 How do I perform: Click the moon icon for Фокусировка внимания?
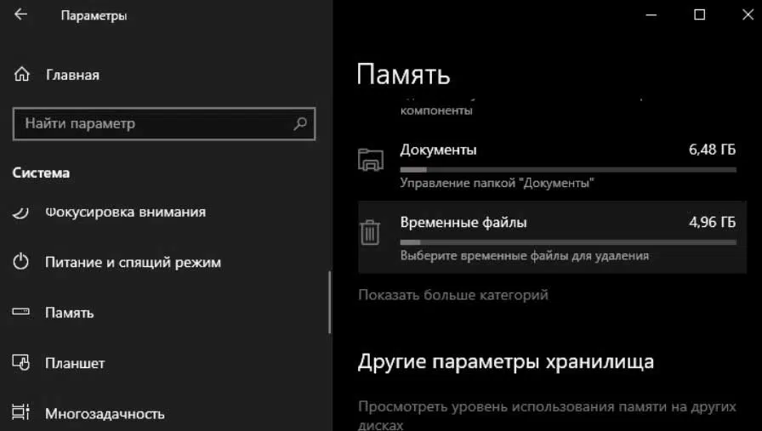coord(21,213)
